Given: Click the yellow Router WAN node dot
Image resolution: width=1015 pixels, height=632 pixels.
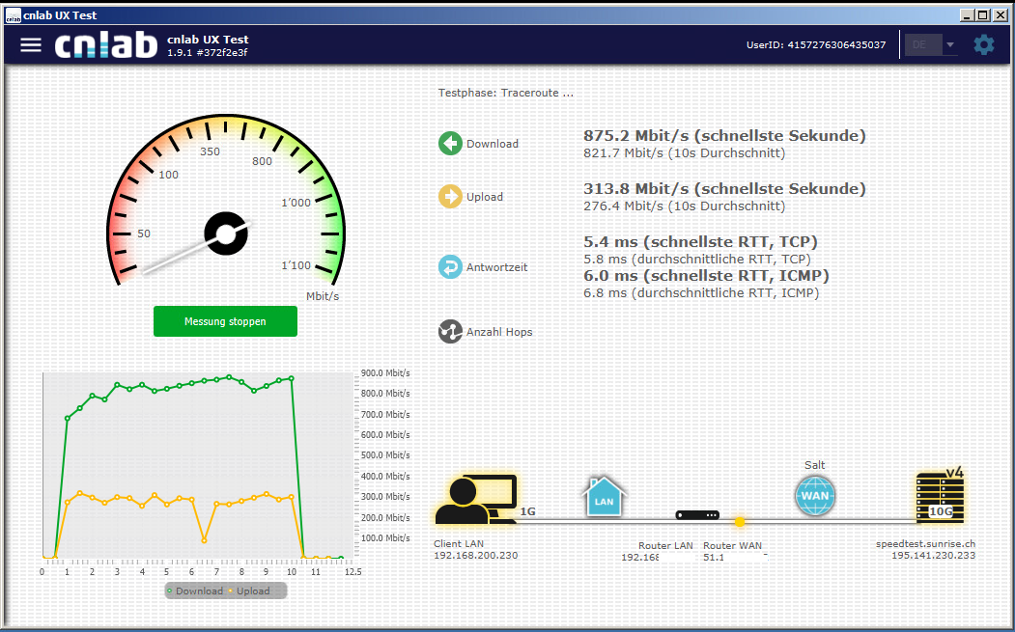Looking at the screenshot, I should [x=740, y=521].
